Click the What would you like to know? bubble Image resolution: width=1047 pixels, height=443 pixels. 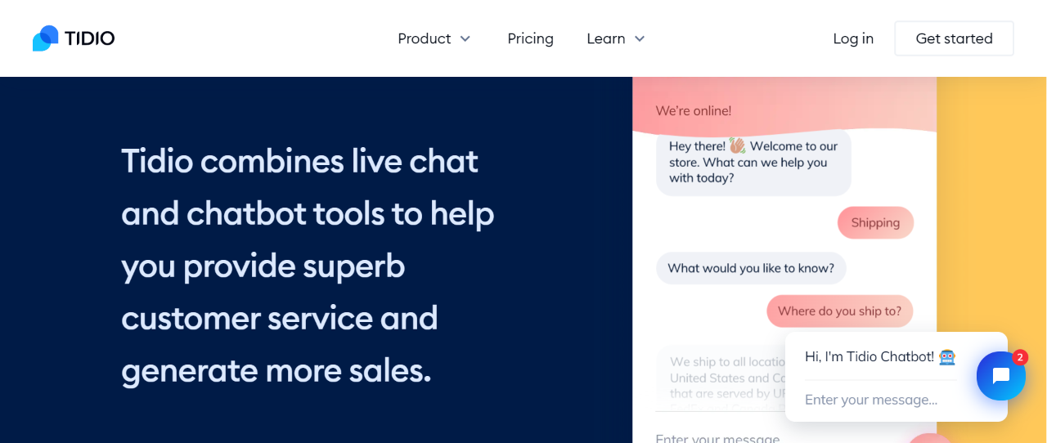point(751,268)
